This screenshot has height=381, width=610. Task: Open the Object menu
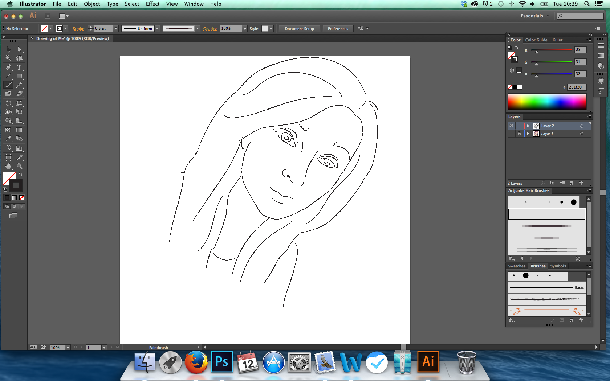pyautogui.click(x=91, y=4)
